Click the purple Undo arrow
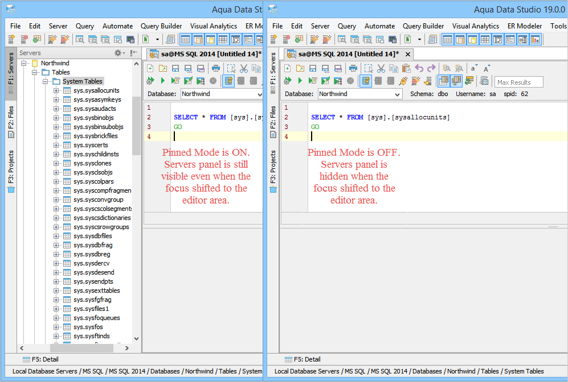Image resolution: width=568 pixels, height=382 pixels. click(x=419, y=68)
